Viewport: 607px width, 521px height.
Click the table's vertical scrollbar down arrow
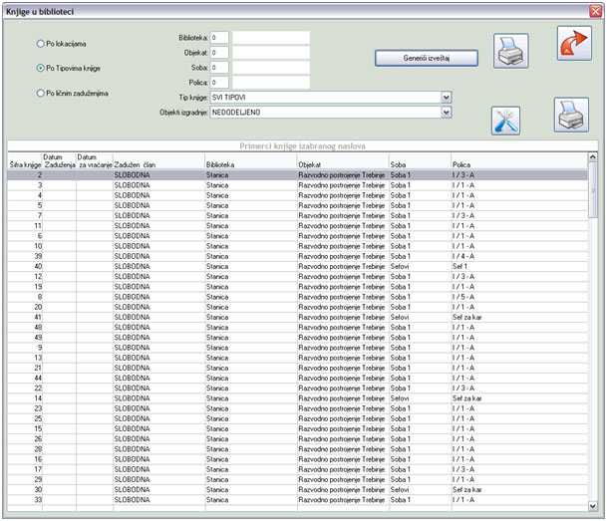coord(593,507)
